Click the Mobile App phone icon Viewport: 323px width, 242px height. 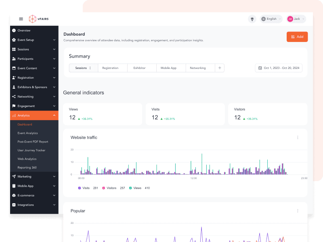(x=14, y=186)
